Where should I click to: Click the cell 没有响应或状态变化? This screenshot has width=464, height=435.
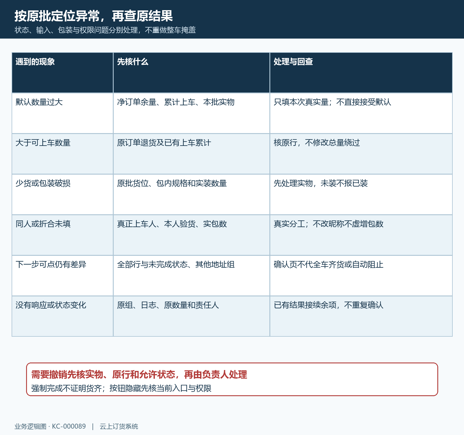(x=62, y=316)
